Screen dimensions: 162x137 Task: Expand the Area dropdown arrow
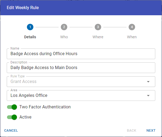(x=148, y=96)
